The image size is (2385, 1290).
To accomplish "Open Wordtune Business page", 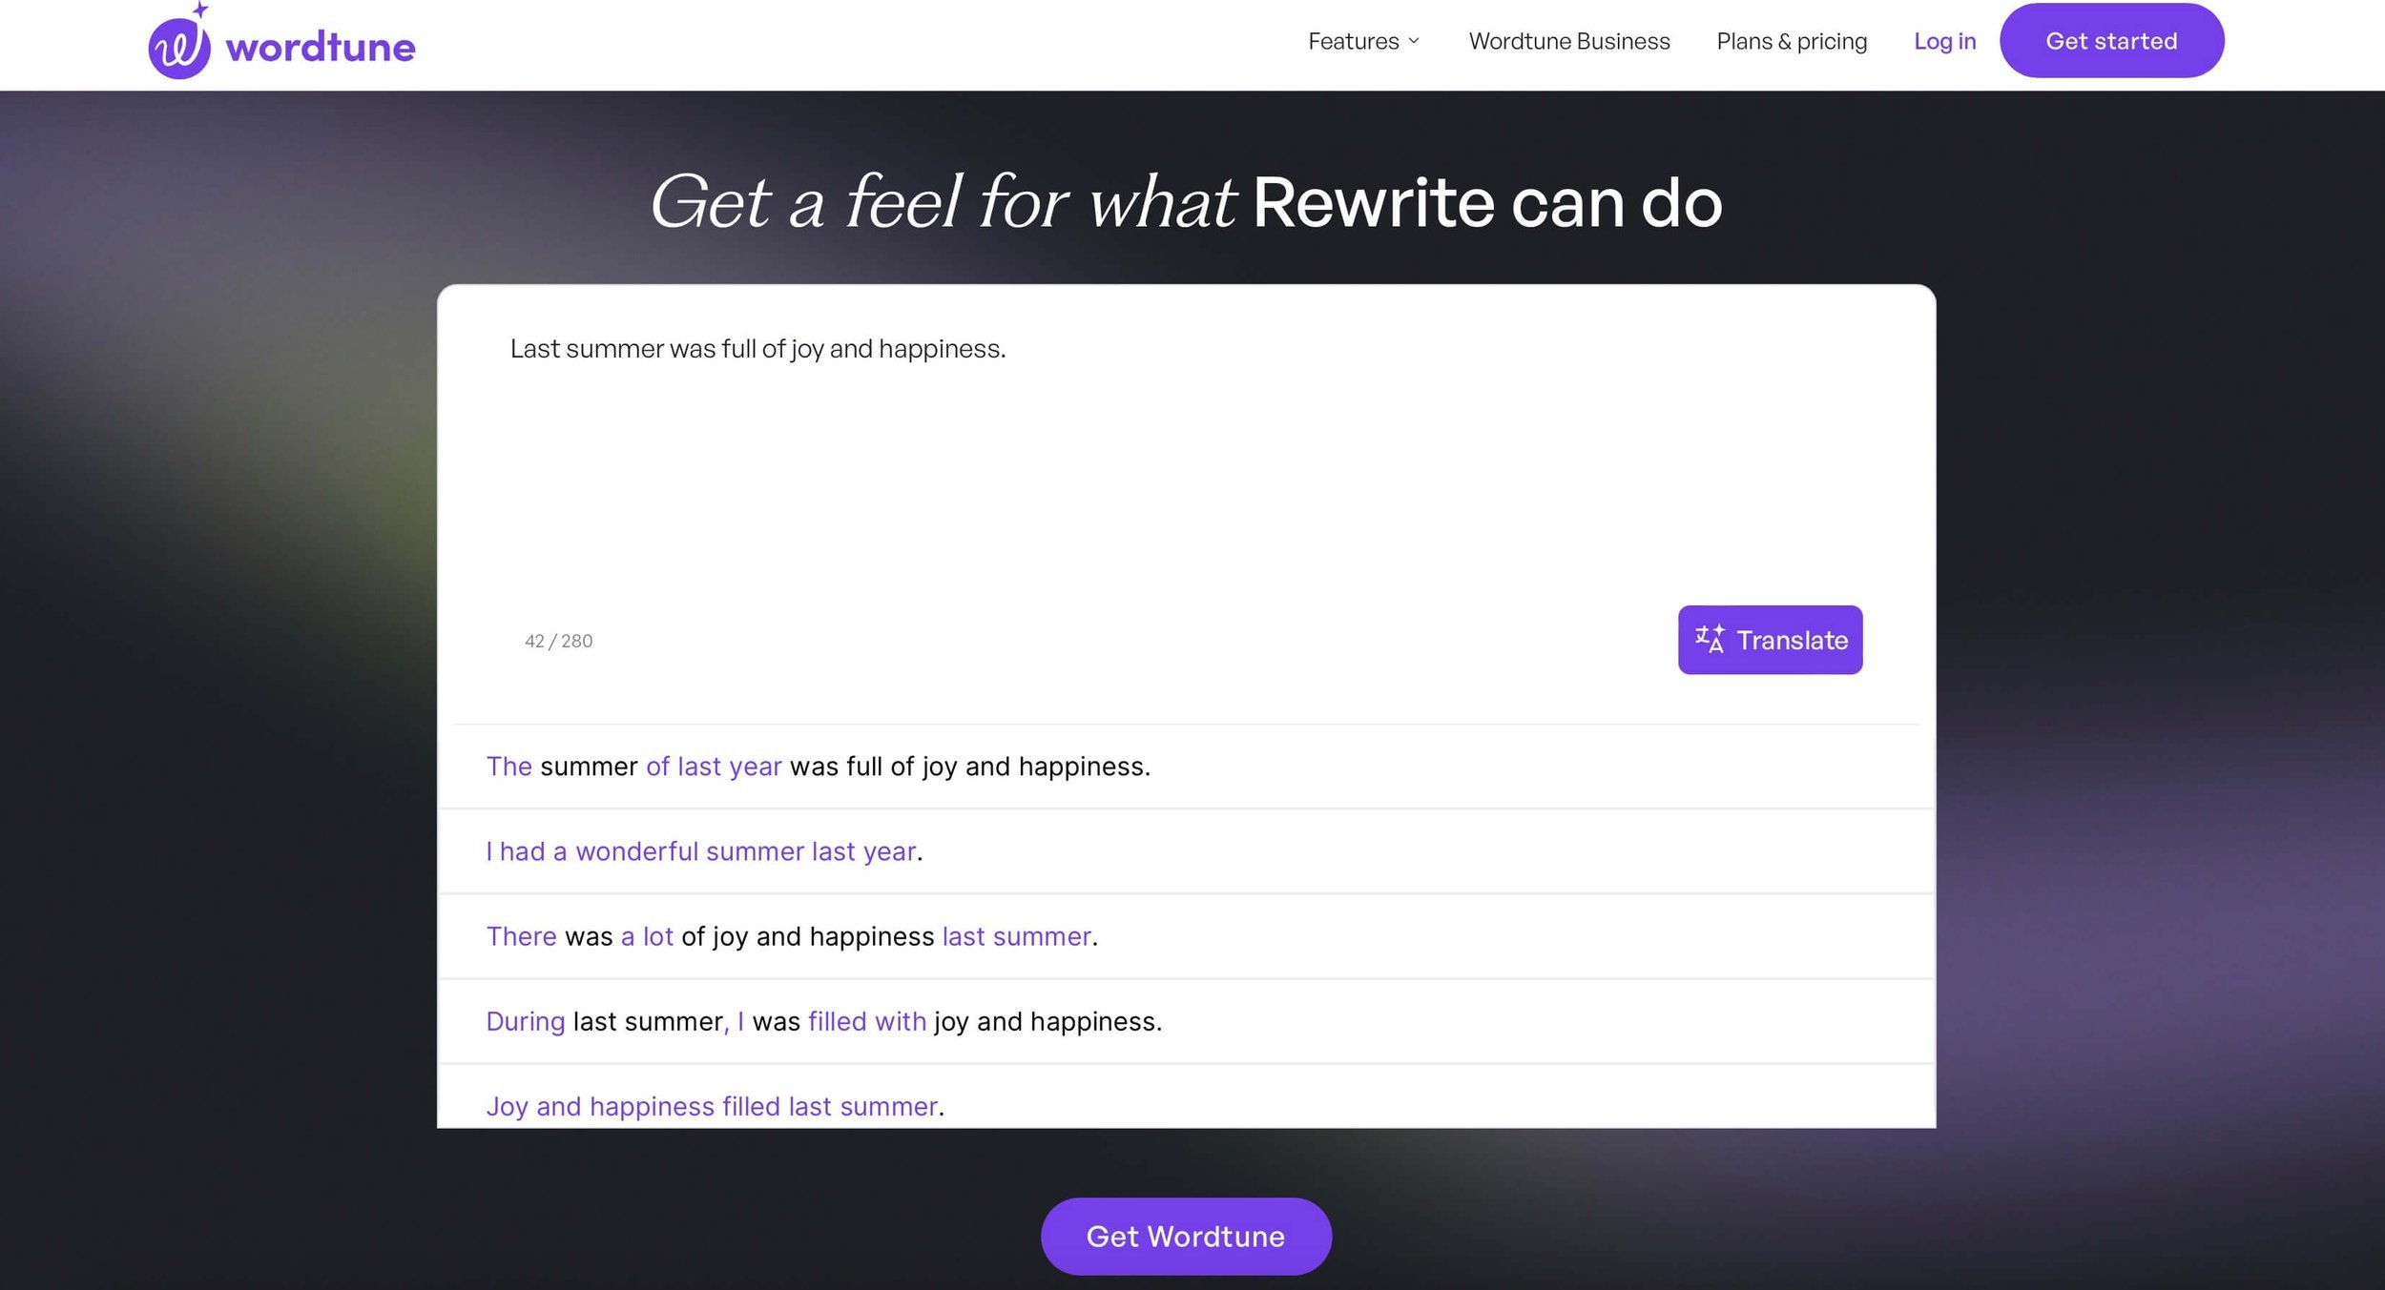I will (1568, 41).
